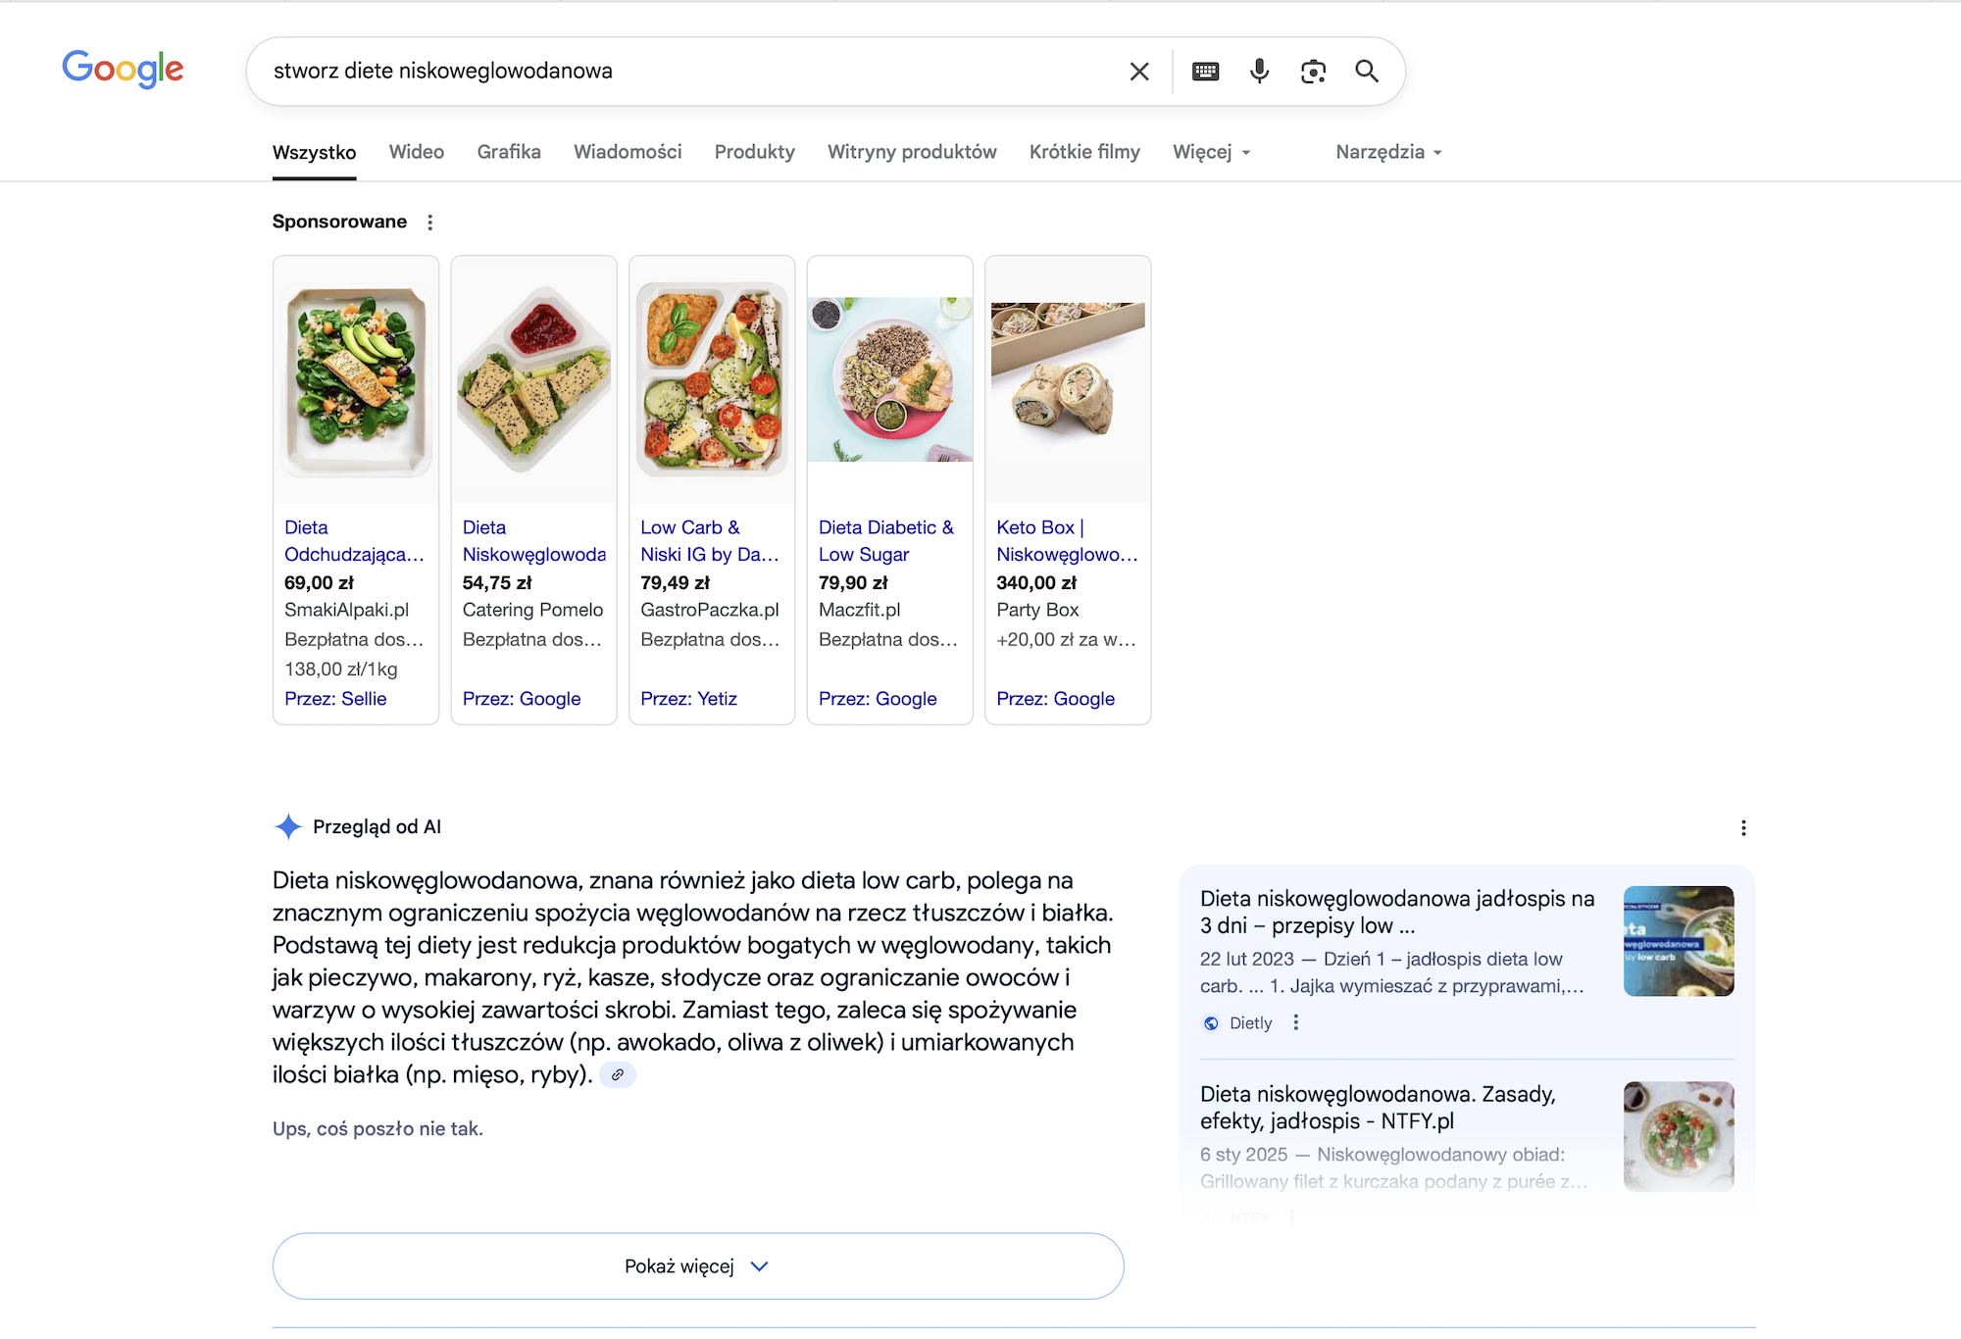
Task: Clear the search box with X icon
Action: (1138, 72)
